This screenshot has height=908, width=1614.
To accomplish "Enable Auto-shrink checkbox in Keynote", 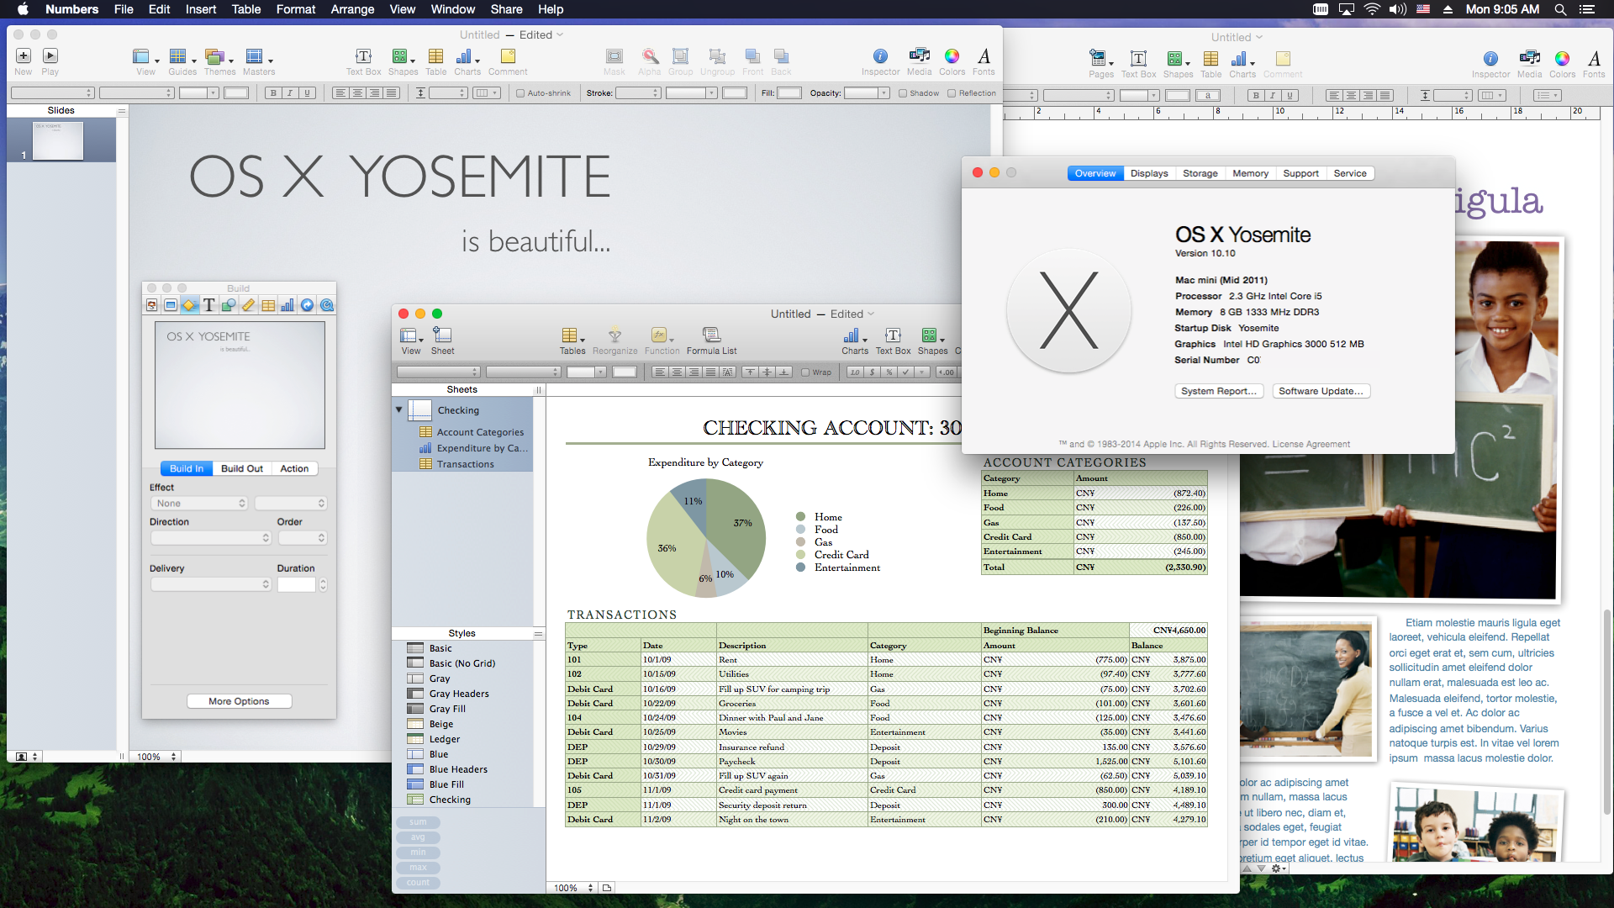I will coord(520,93).
